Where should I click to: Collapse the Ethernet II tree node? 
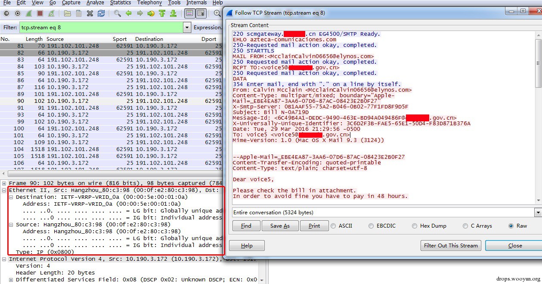click(5, 190)
